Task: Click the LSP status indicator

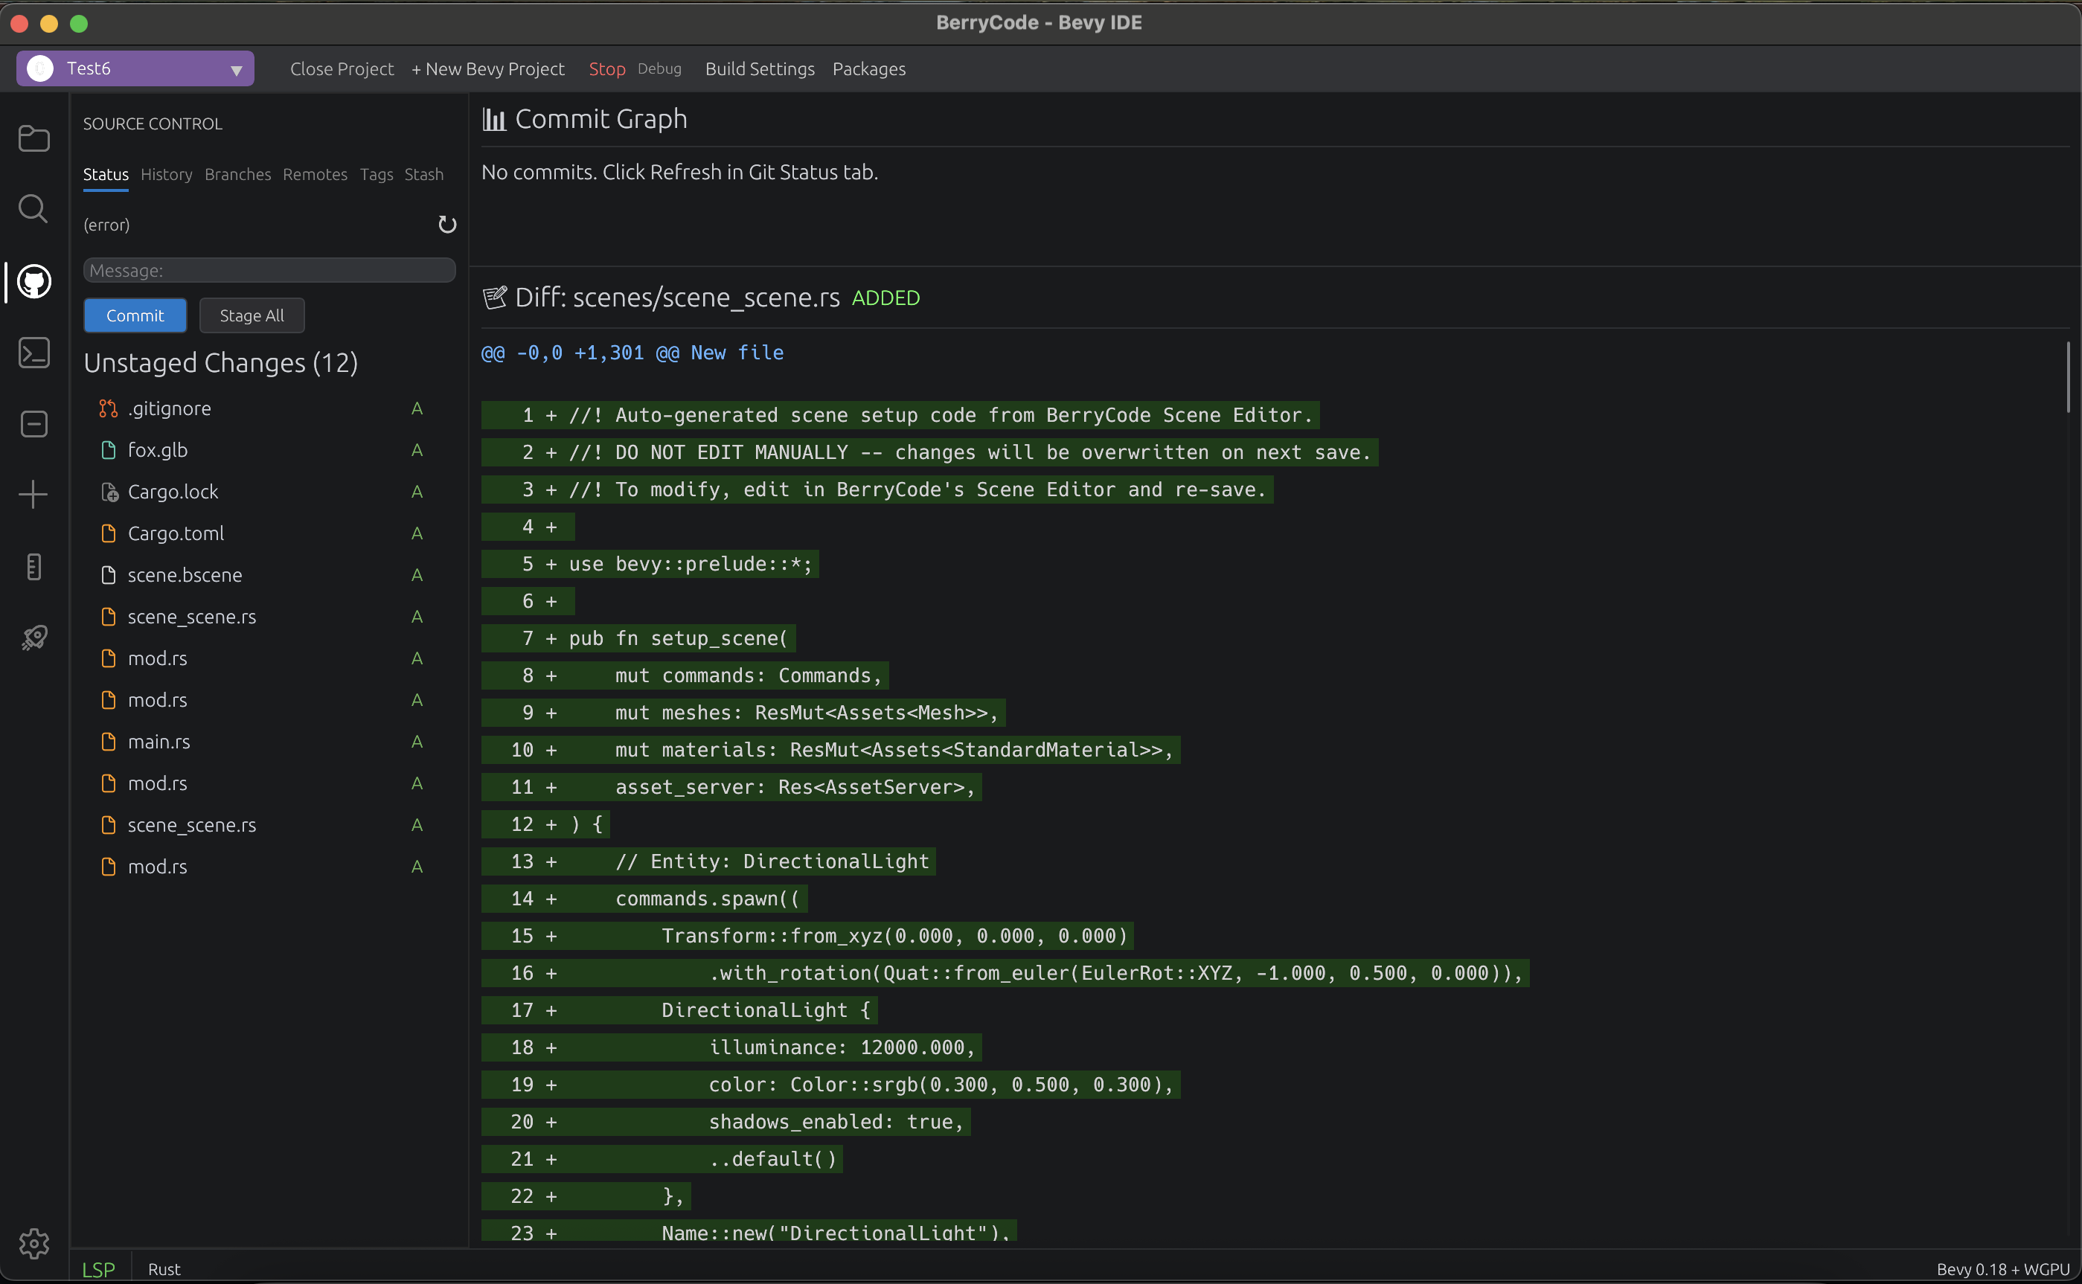Action: click(x=98, y=1268)
